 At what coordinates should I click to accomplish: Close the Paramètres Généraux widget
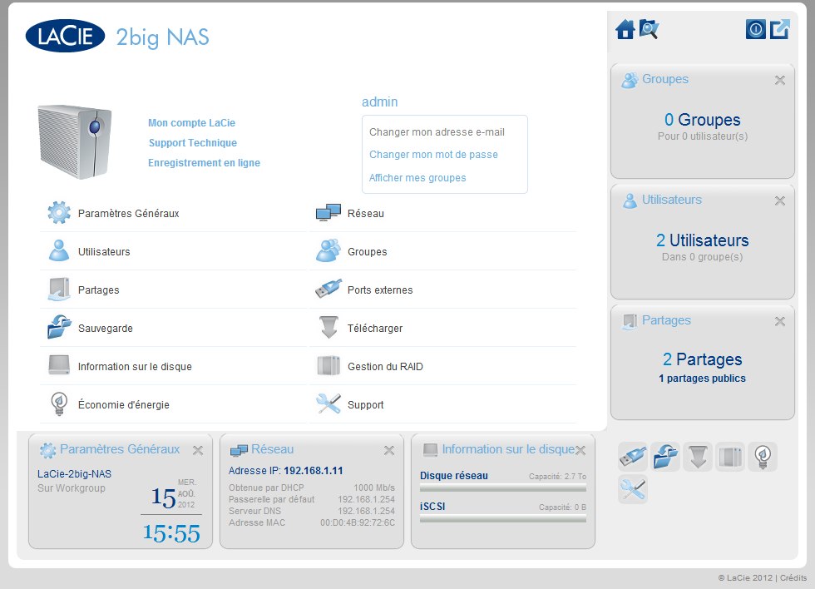tap(198, 450)
